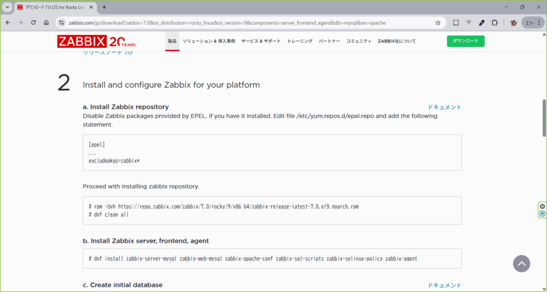Open ドキュメント link for Install Zabbix repository
The width and height of the screenshot is (547, 292).
(x=444, y=107)
